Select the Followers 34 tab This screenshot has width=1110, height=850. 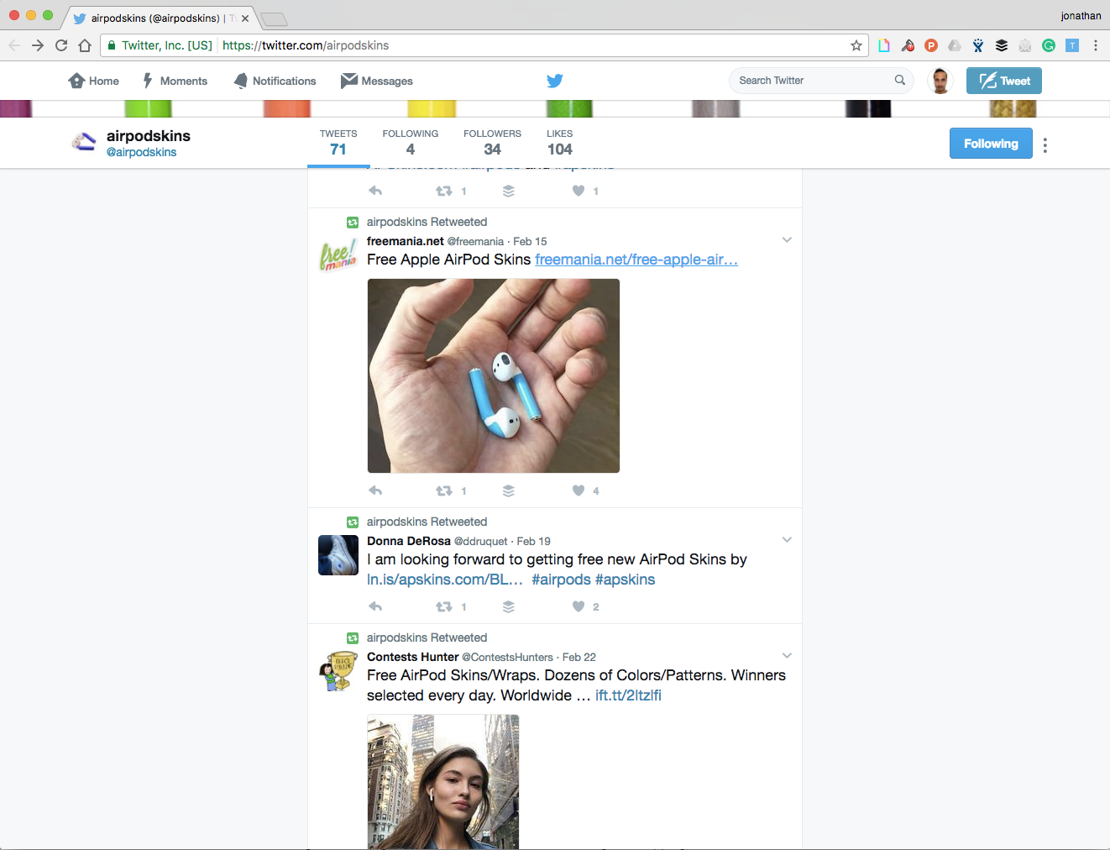[x=492, y=142]
